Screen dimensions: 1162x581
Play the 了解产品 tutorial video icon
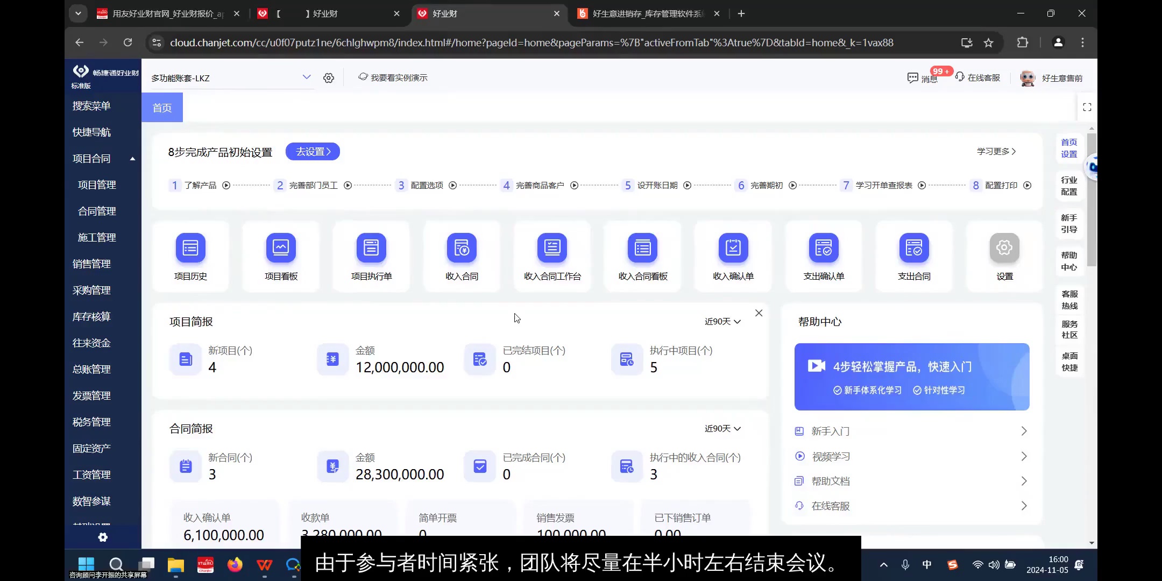click(225, 185)
